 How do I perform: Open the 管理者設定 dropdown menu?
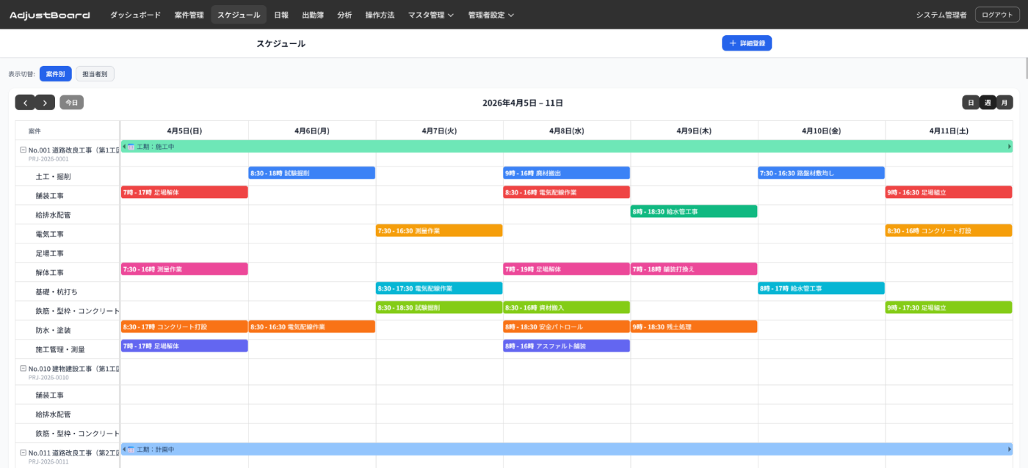point(491,15)
